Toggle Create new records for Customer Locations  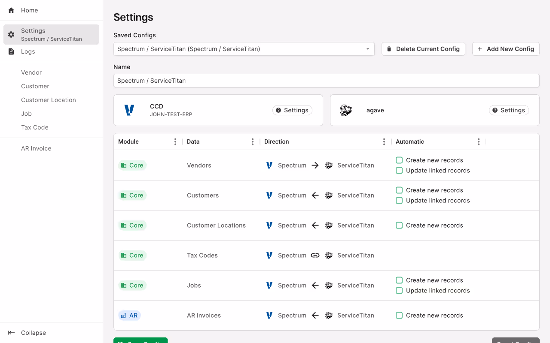(399, 226)
